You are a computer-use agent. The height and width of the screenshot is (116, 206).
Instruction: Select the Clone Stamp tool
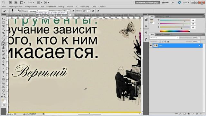(x=4, y=48)
